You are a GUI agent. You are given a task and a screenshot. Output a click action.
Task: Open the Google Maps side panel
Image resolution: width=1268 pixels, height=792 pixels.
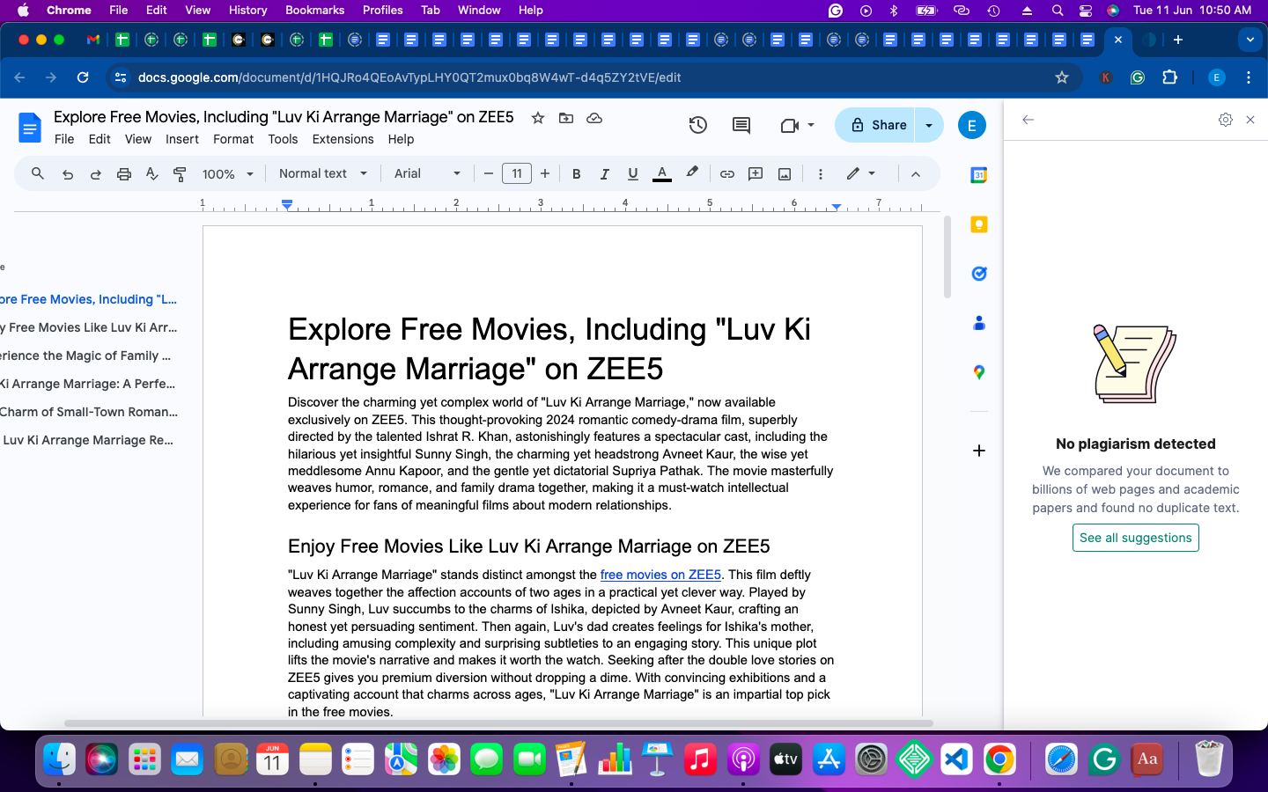point(978,372)
